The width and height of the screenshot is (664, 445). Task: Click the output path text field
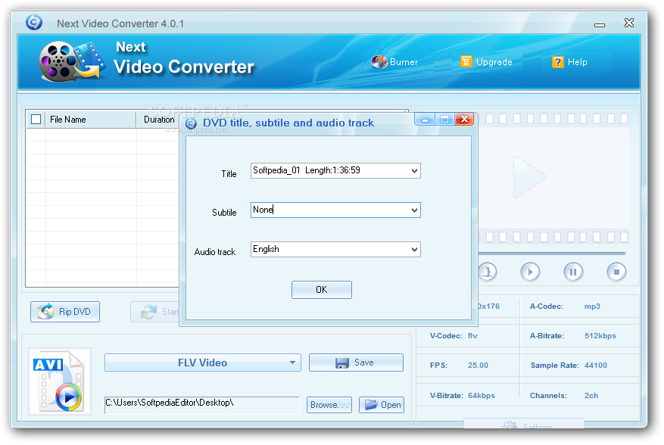coord(201,405)
